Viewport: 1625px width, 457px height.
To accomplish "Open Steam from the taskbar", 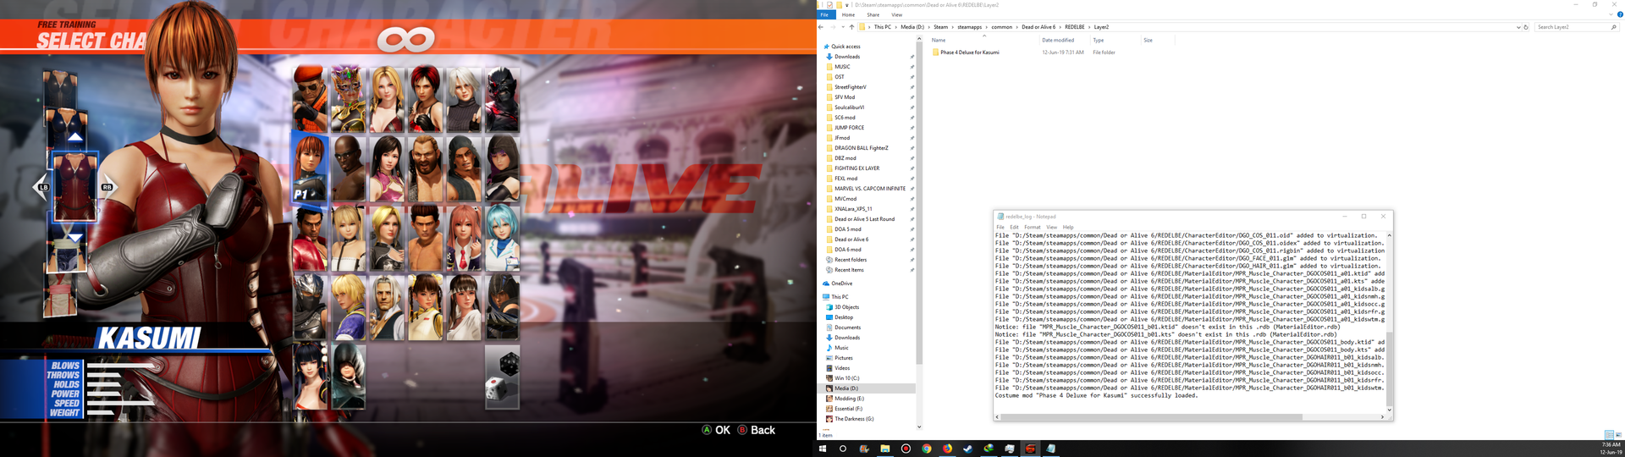I will click(x=967, y=449).
